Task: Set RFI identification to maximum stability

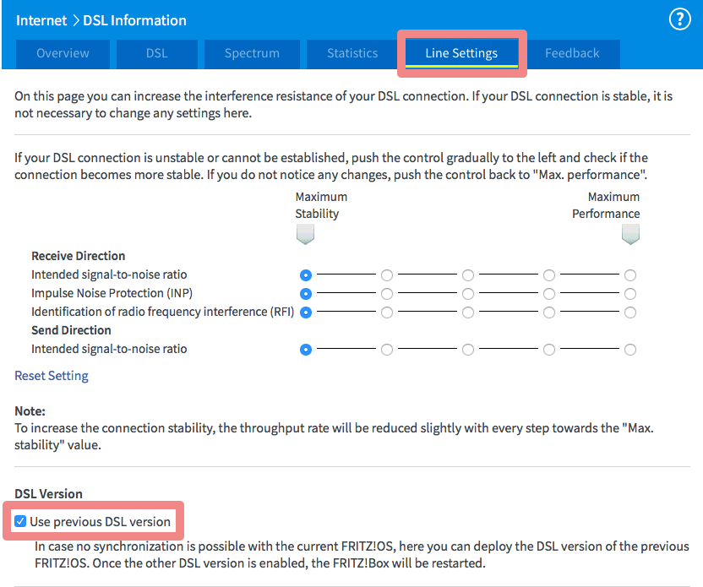Action: [x=306, y=313]
